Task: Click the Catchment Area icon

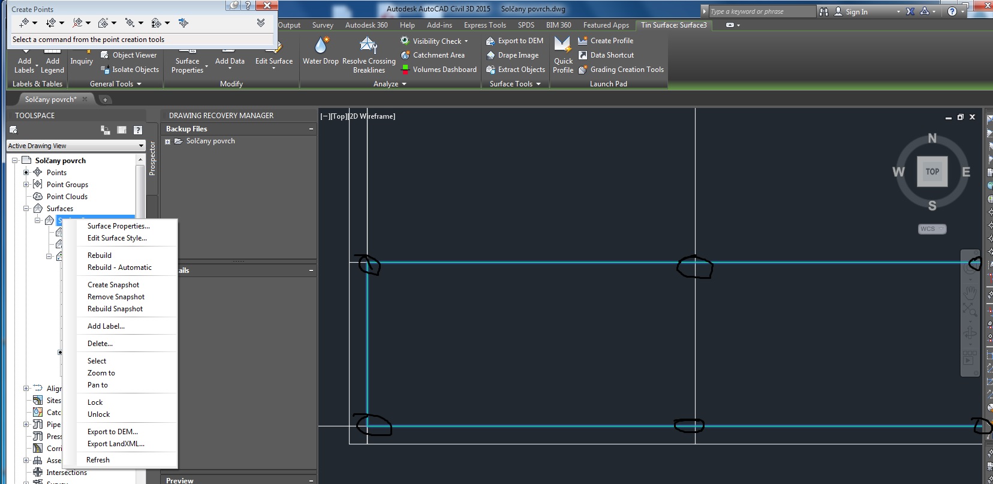Action: pos(405,55)
